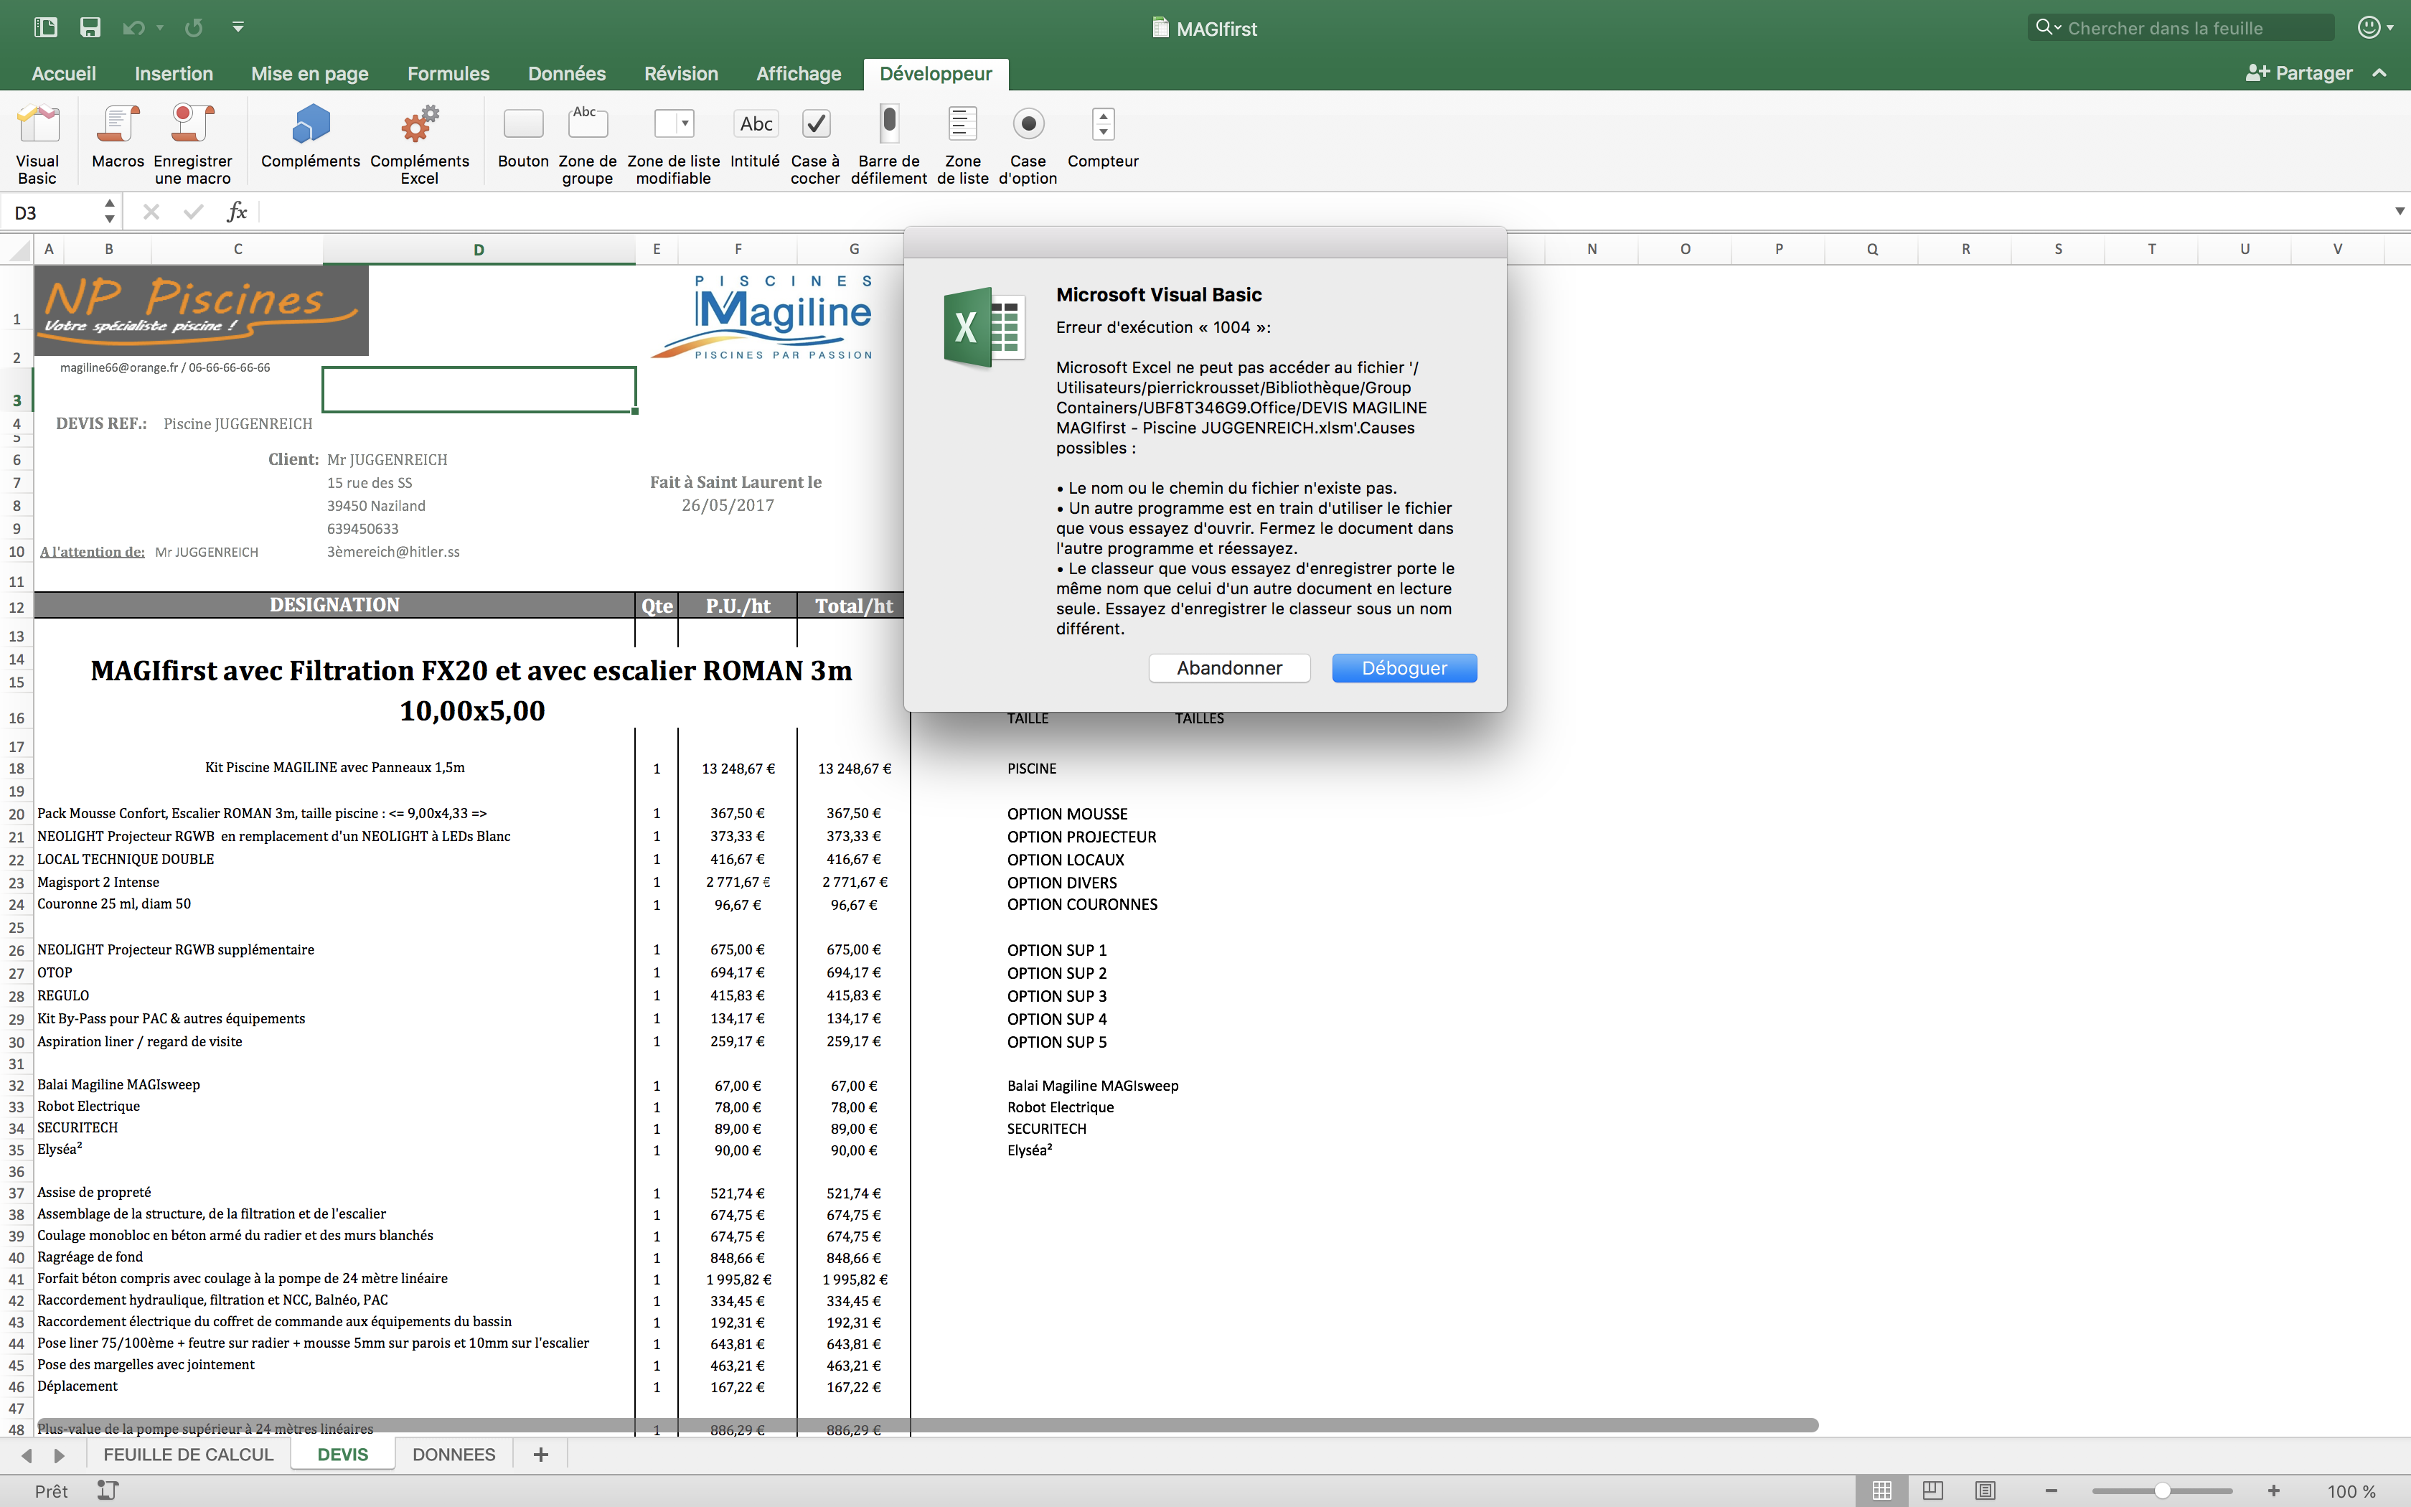
Task: Click the horizontal scrollbar
Action: pos(926,1425)
